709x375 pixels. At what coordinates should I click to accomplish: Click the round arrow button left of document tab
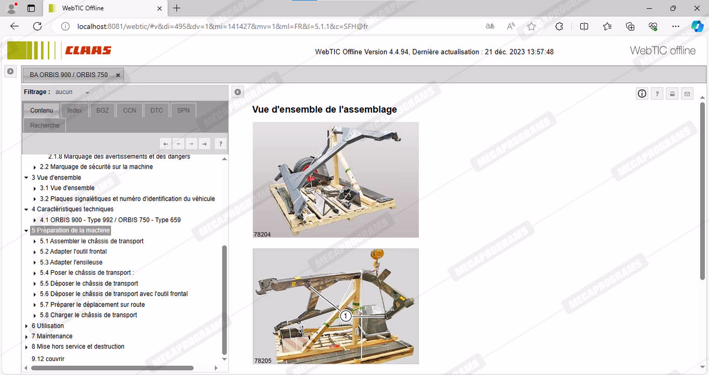[10, 72]
